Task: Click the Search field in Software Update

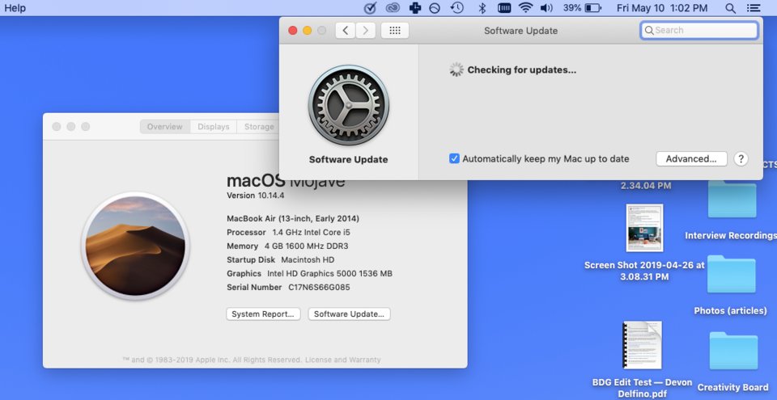Action: point(699,30)
